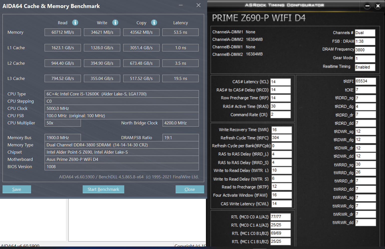Click the Write info icon
This screenshot has width=385, height=249.
(x=115, y=22)
